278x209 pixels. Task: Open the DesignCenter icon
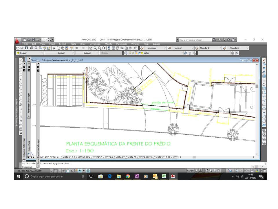(x=113, y=48)
